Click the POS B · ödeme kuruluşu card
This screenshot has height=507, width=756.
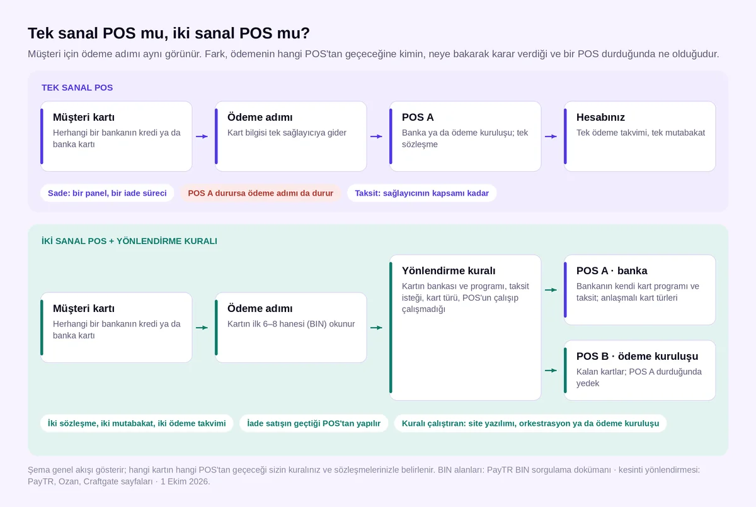pyautogui.click(x=639, y=370)
